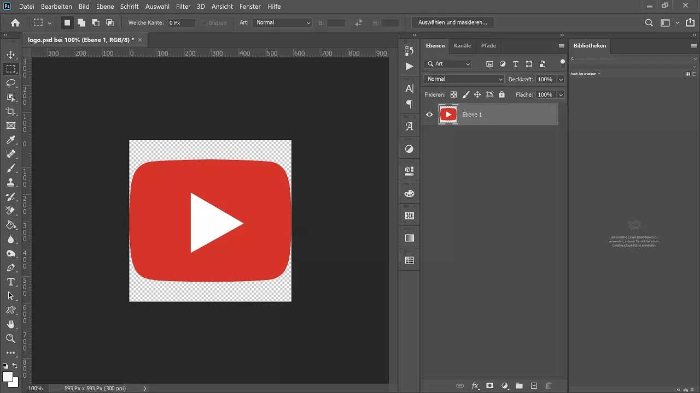Image resolution: width=700 pixels, height=393 pixels.
Task: Open the History panel
Action: pos(409,50)
